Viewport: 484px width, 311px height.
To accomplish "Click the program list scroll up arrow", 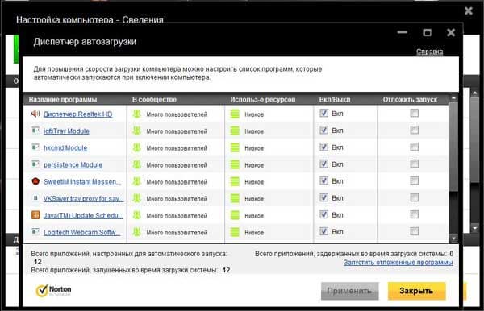I will [x=453, y=98].
